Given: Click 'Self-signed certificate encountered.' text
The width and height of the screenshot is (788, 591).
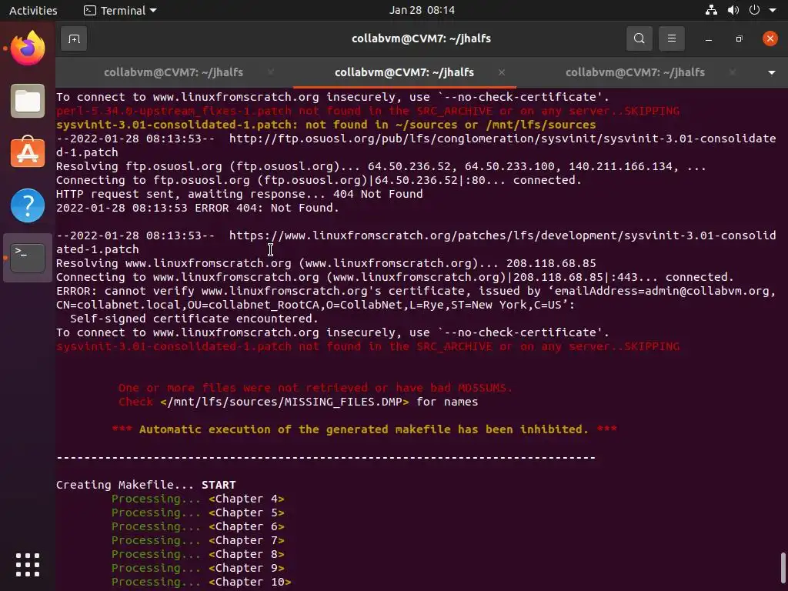Looking at the screenshot, I should tap(194, 319).
